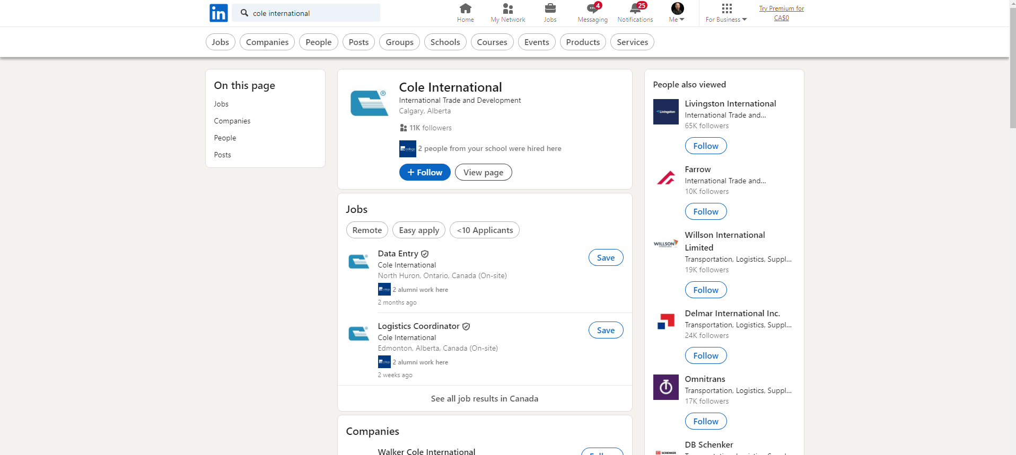
Task: Click the search magnifier icon
Action: click(x=244, y=13)
